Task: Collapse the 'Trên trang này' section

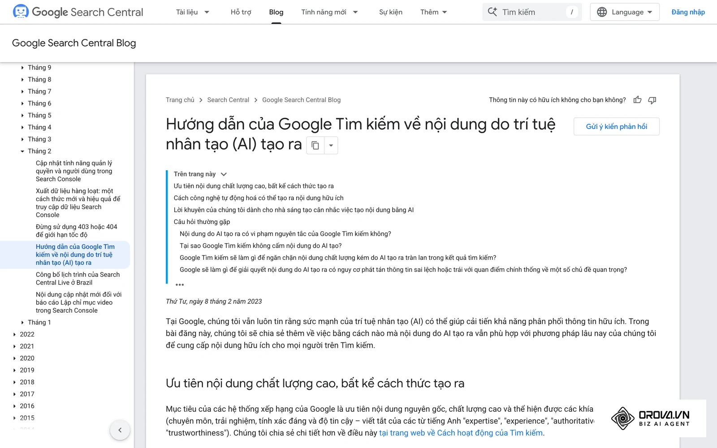Action: (224, 174)
